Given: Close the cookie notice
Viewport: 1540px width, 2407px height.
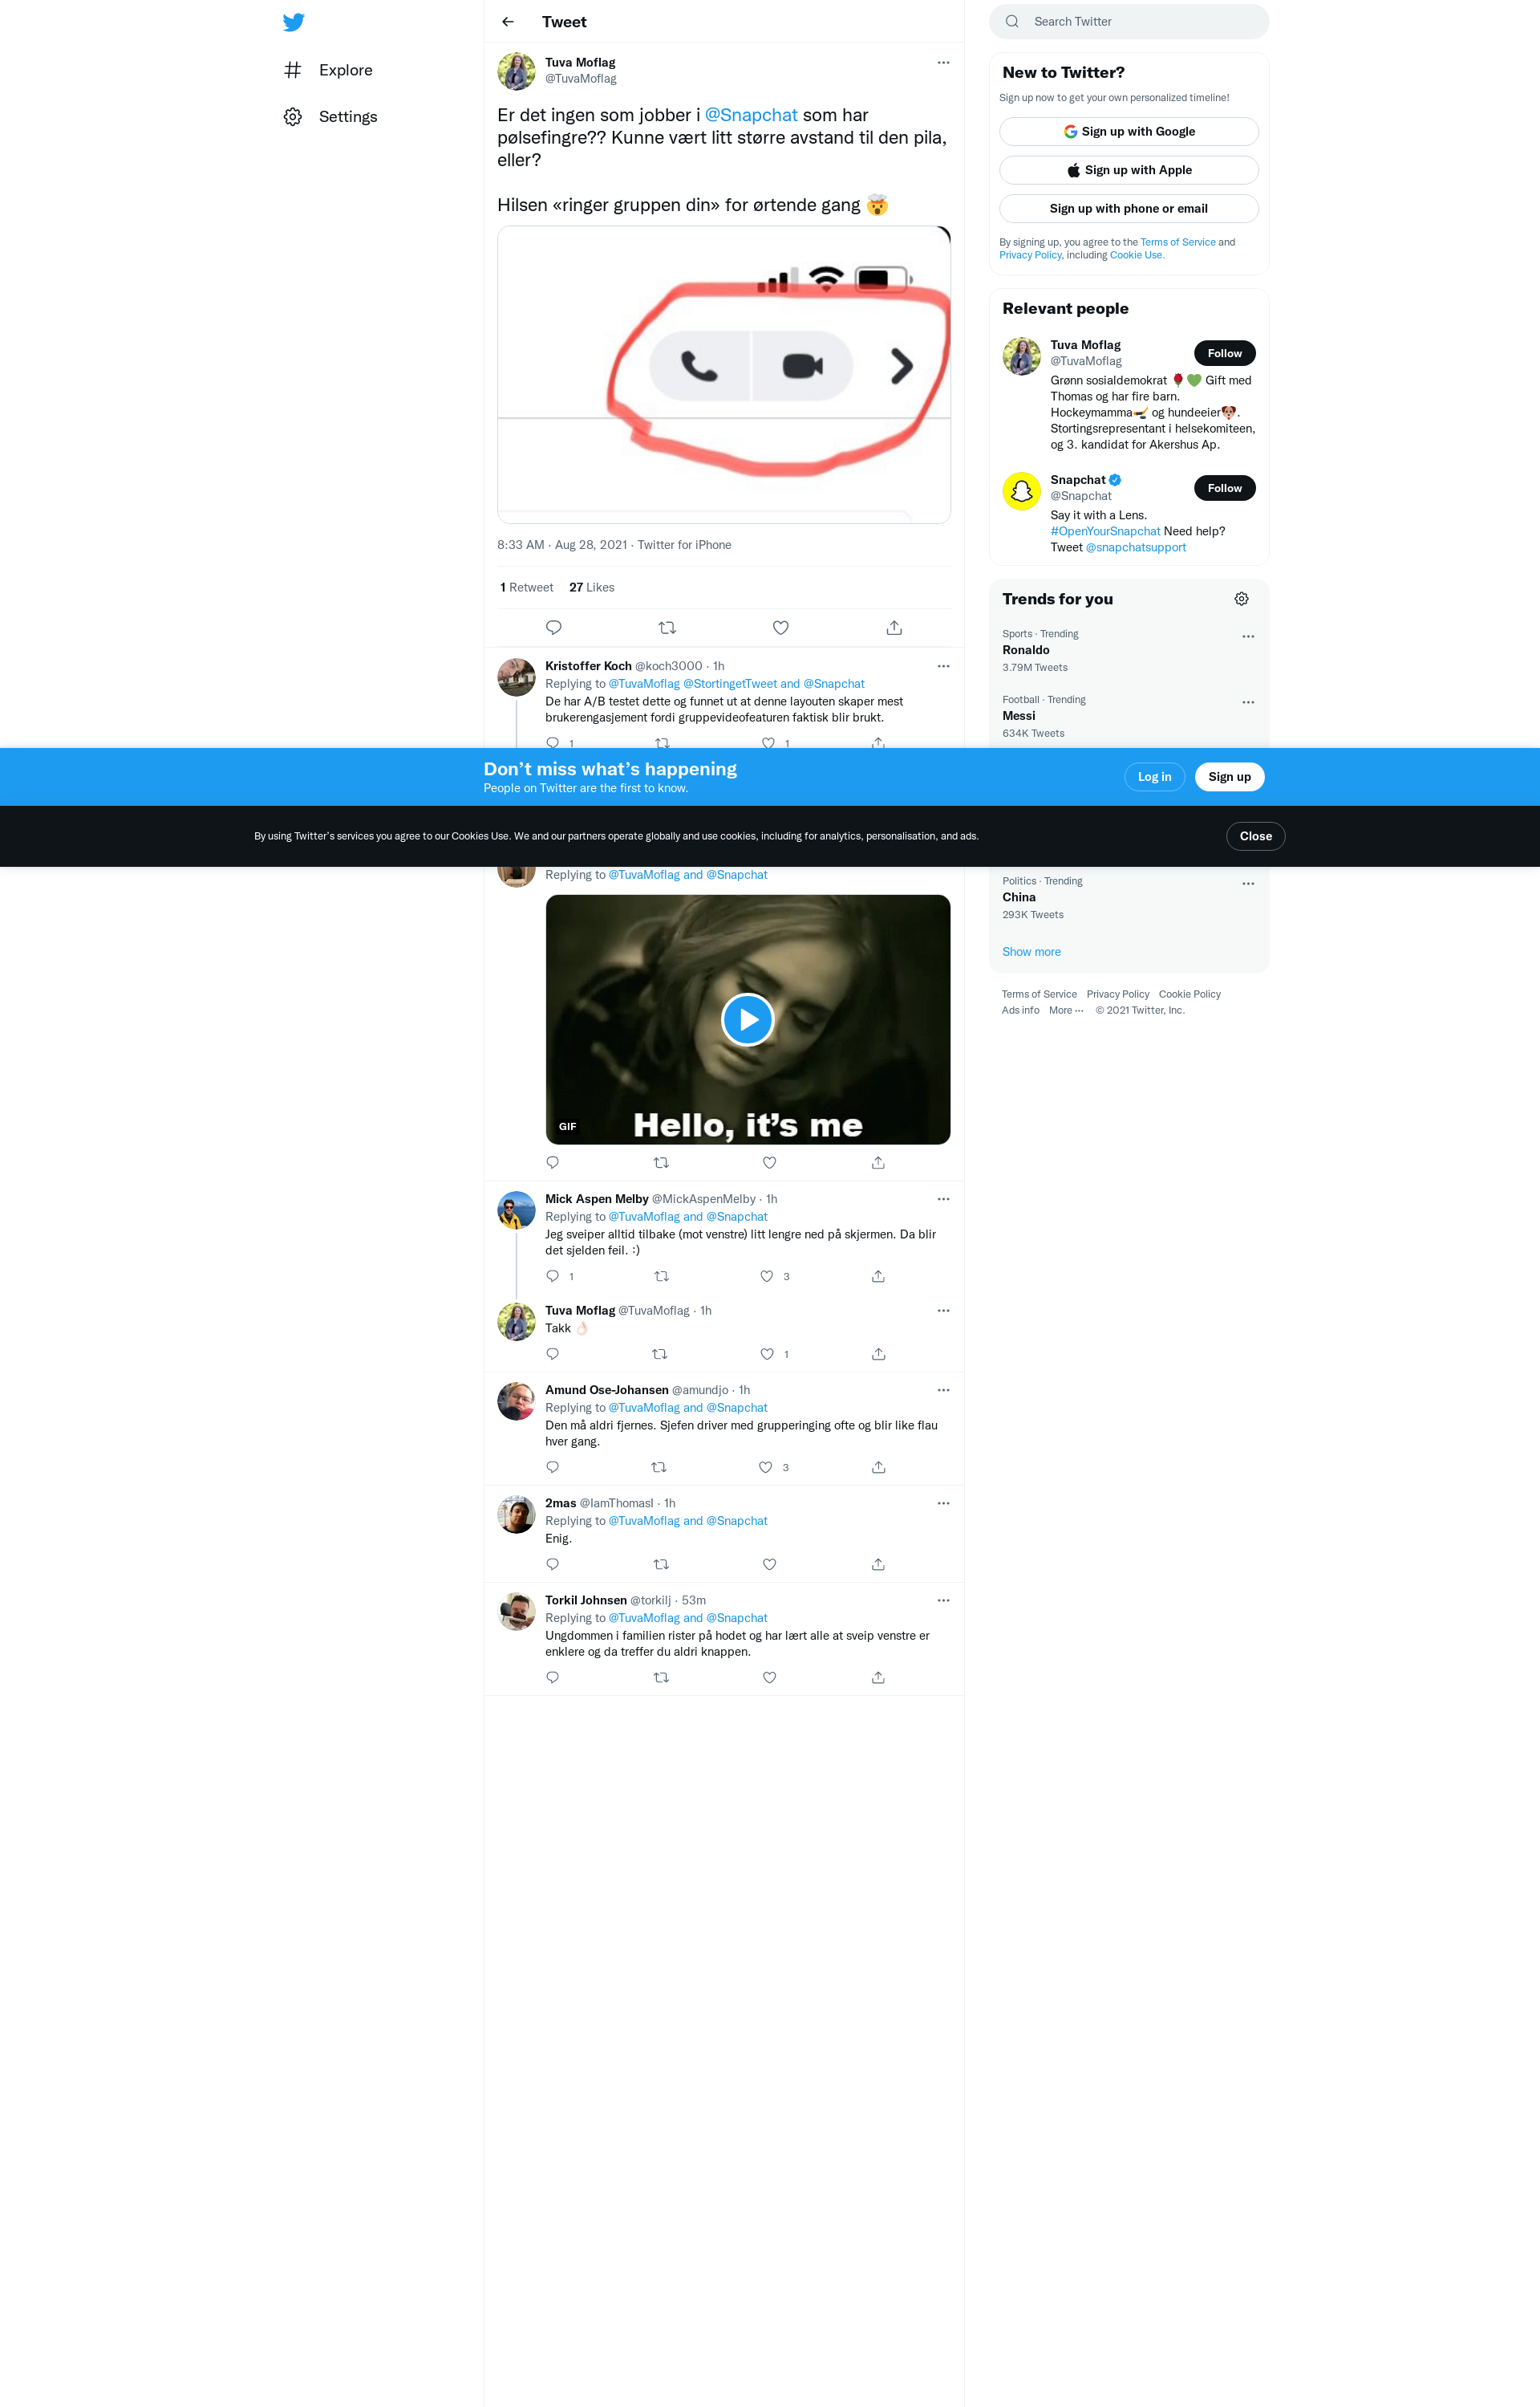Looking at the screenshot, I should click(1255, 836).
